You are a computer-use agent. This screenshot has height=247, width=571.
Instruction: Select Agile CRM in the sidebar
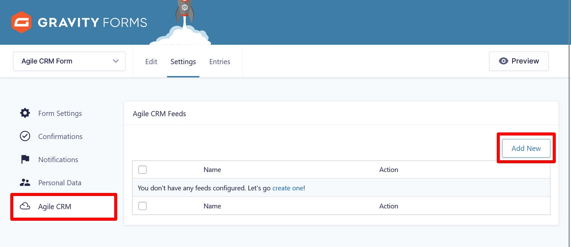[x=64, y=207]
